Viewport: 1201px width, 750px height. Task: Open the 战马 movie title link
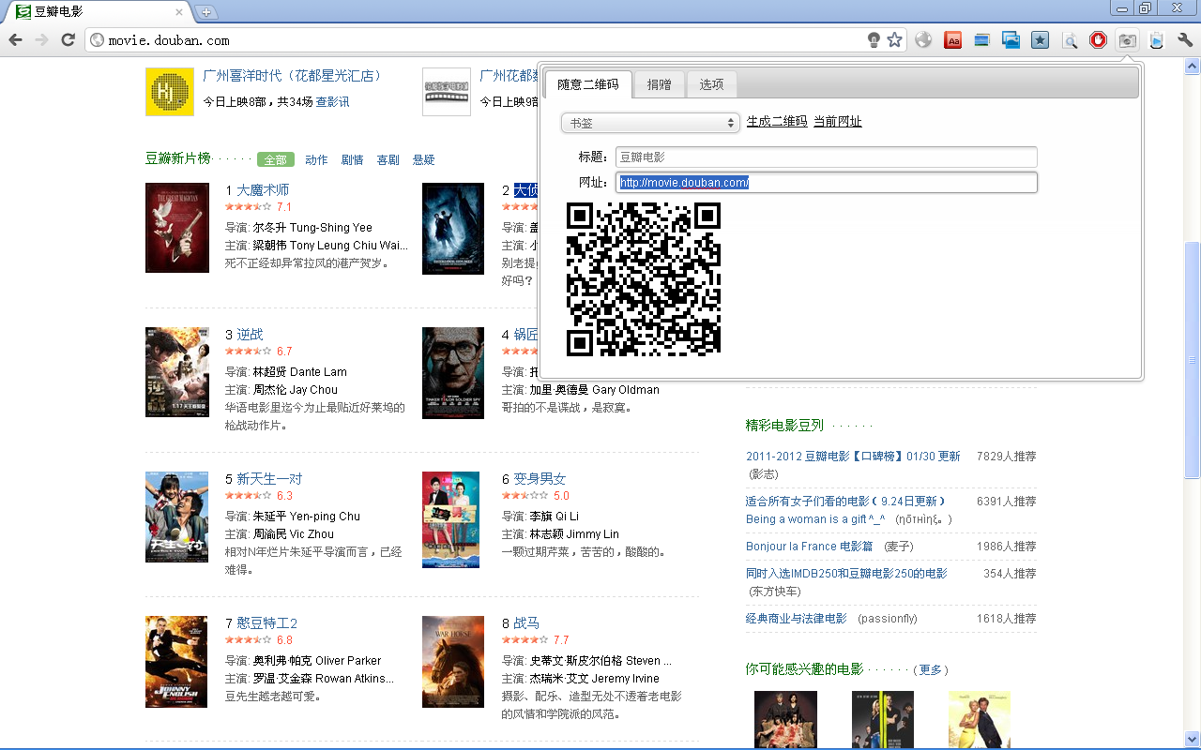[x=526, y=623]
